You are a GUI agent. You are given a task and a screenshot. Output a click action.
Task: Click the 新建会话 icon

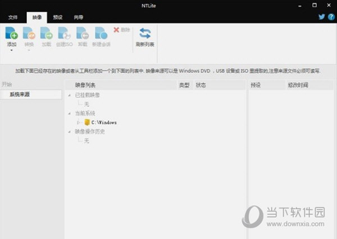tap(101, 33)
